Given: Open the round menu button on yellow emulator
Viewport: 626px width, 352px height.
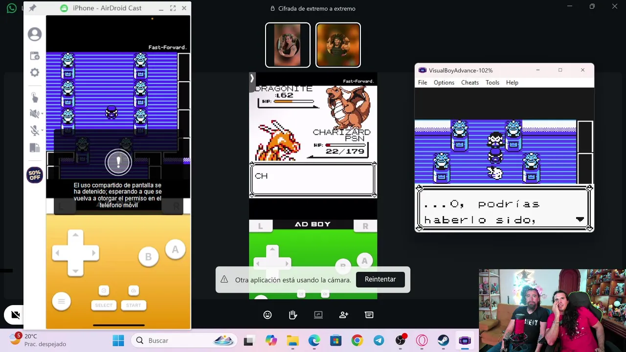Looking at the screenshot, I should click(x=61, y=301).
